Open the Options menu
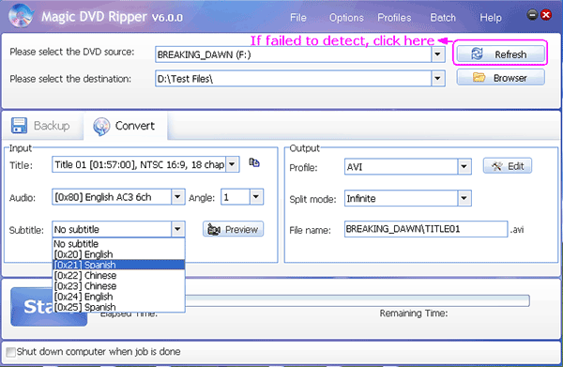This screenshot has height=367, width=563. (346, 18)
